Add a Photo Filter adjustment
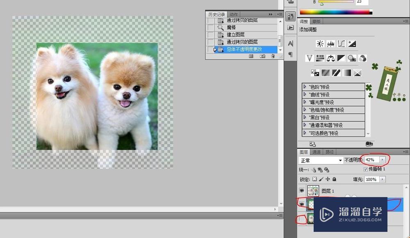 pos(352,58)
